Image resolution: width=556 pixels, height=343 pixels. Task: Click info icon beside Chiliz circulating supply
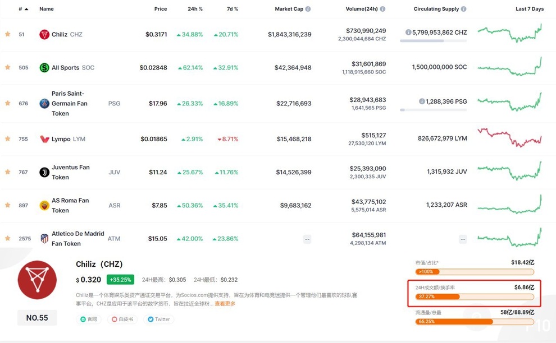pos(408,32)
